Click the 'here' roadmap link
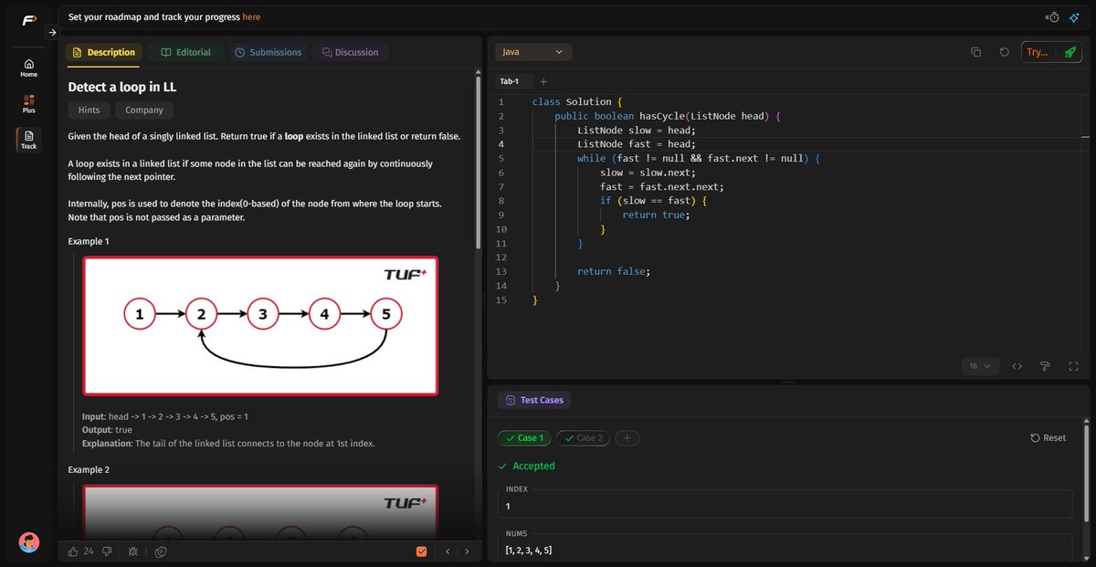This screenshot has width=1096, height=567. [x=251, y=16]
